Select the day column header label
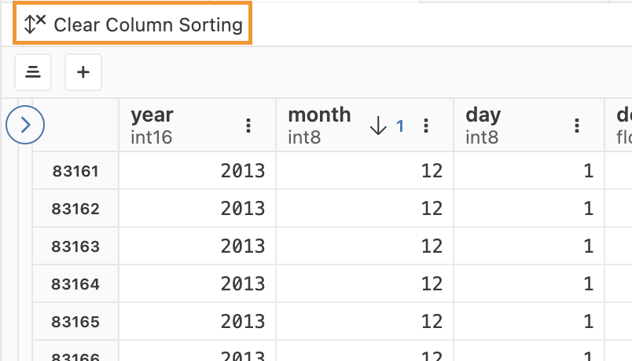This screenshot has width=632, height=361. pyautogui.click(x=483, y=115)
